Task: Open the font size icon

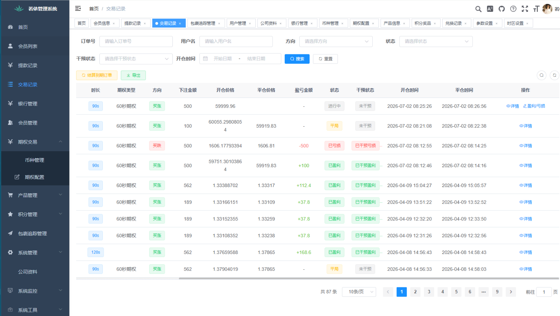Action: tap(536, 9)
